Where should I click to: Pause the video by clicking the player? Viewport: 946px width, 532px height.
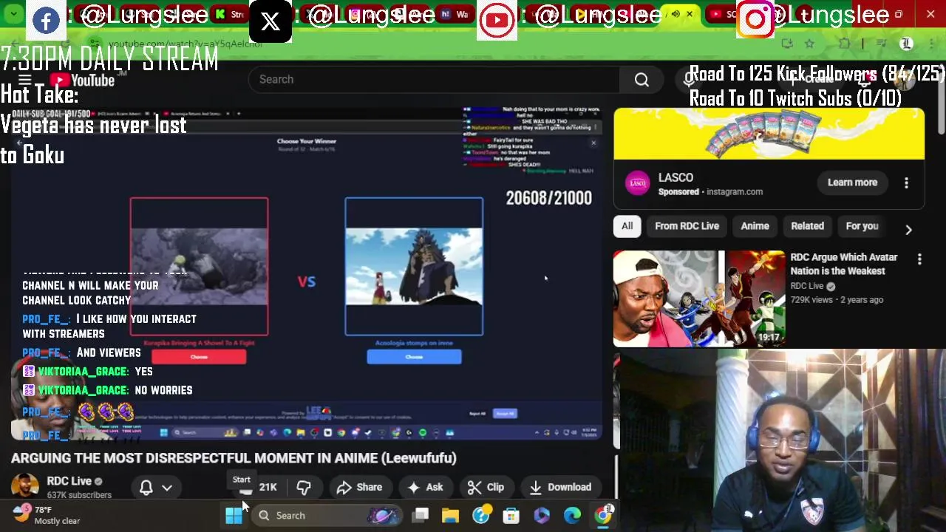(307, 273)
